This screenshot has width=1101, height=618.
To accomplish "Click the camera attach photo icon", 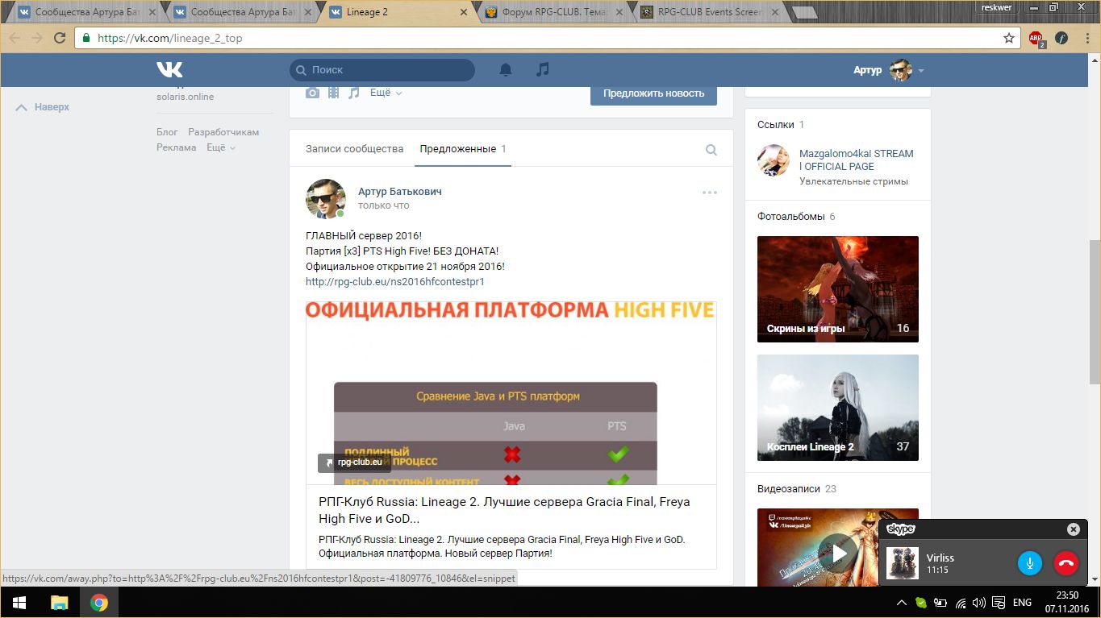I will click(312, 93).
